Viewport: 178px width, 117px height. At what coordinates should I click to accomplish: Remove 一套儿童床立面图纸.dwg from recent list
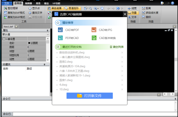coord(122,57)
